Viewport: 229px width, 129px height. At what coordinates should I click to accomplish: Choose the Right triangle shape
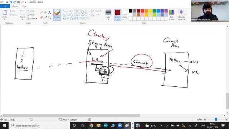coord(64,15)
